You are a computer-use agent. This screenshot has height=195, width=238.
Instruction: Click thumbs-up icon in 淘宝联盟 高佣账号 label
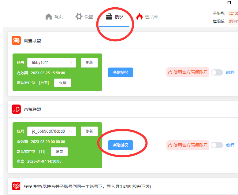tap(170, 72)
